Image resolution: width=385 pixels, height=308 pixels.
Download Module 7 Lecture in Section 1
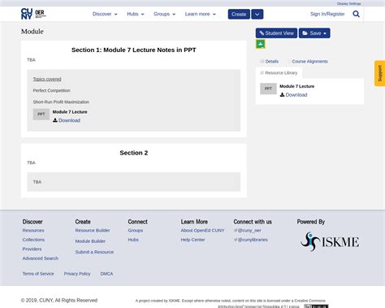[67, 120]
